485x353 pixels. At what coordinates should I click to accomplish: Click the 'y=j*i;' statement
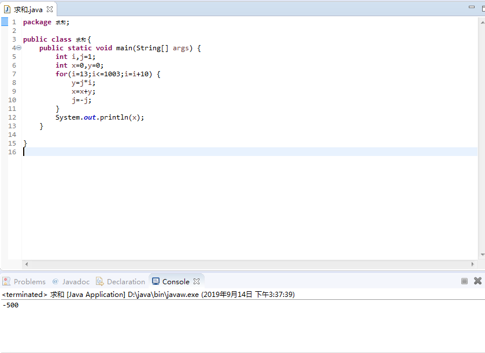point(83,83)
